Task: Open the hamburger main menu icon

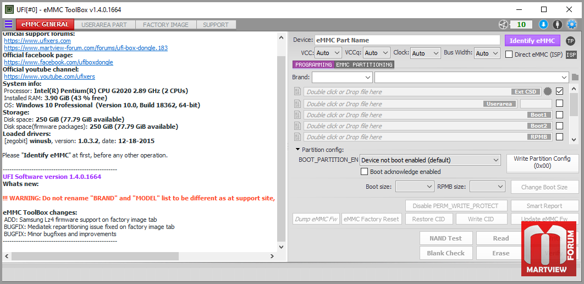Action: 8,25
